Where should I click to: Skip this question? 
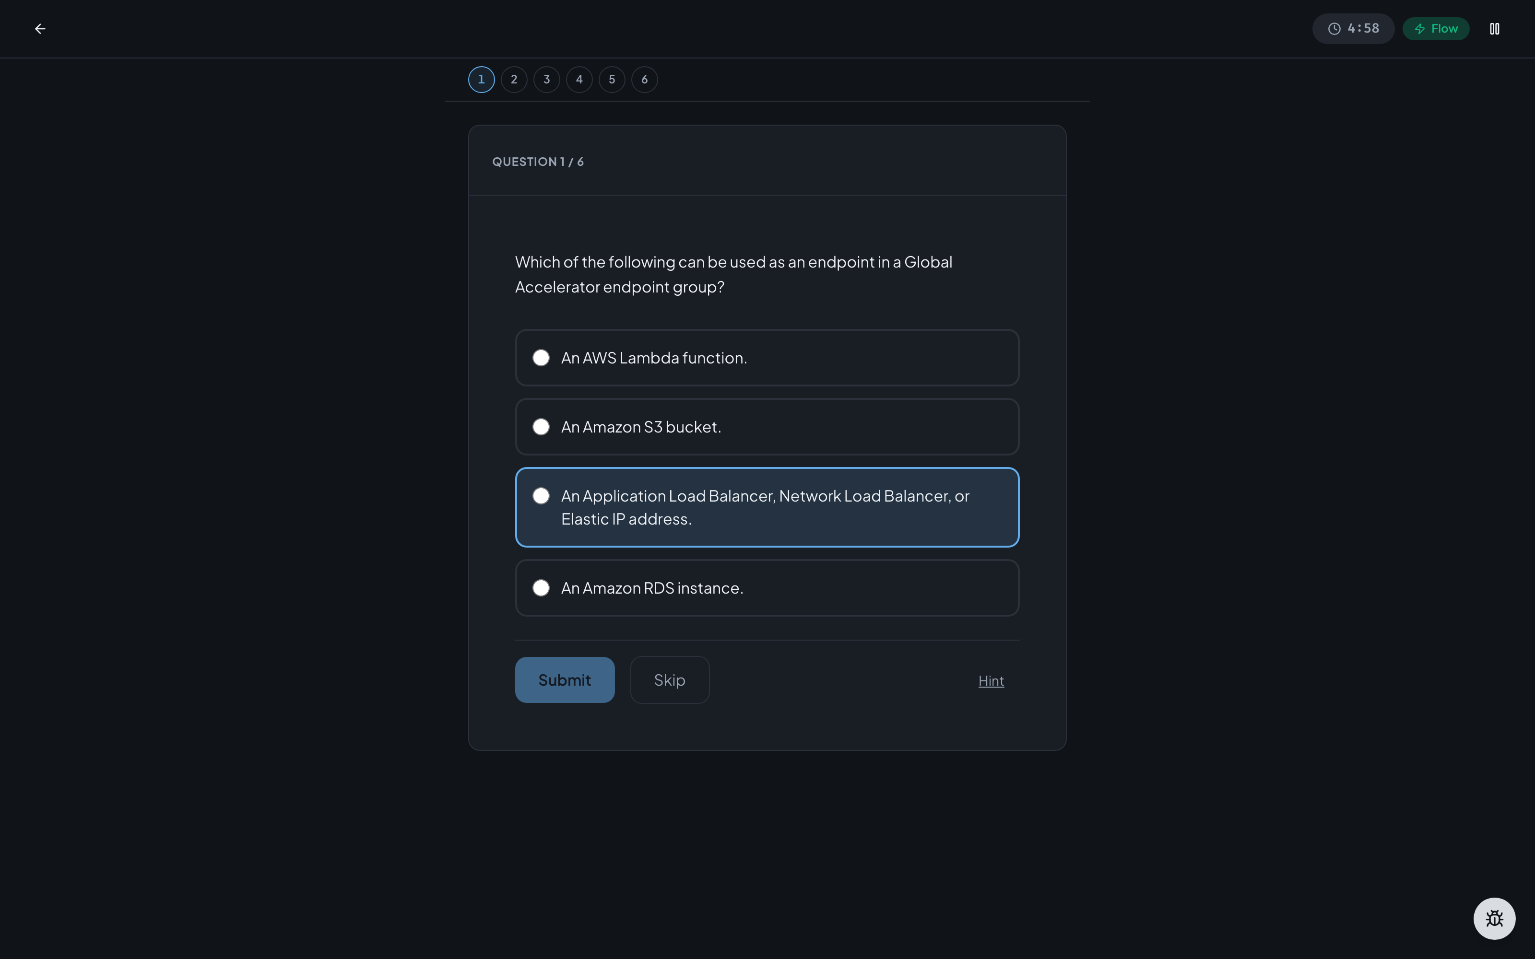tap(670, 680)
